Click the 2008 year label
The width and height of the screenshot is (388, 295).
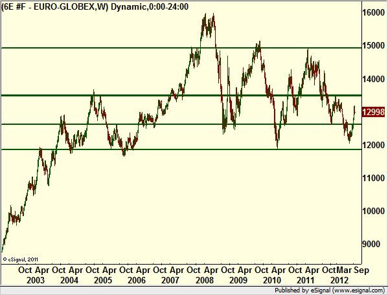[205, 280]
